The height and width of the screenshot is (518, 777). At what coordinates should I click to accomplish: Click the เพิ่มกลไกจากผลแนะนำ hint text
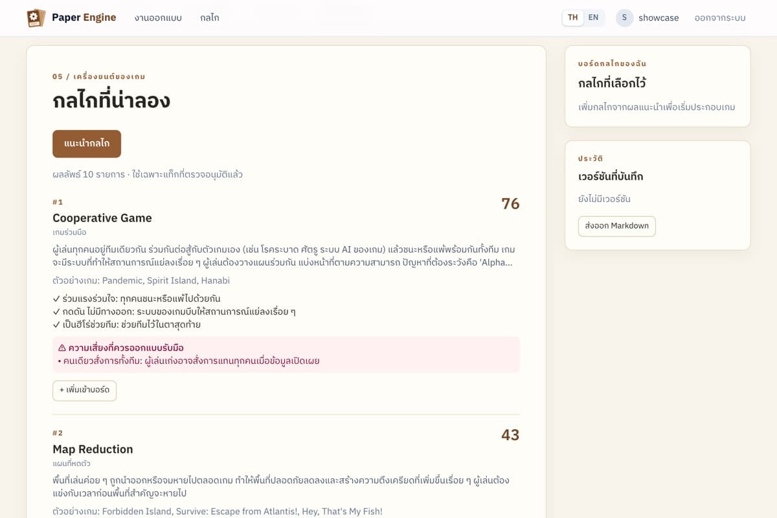tap(657, 107)
